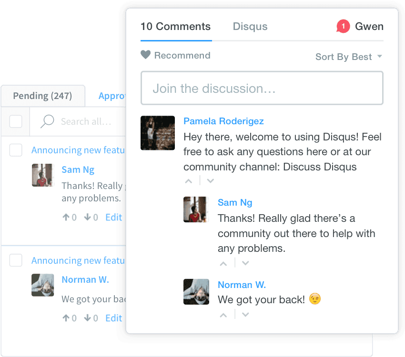The height and width of the screenshot is (357, 405).
Task: Edit Norman W.'s pending comment
Action: pyautogui.click(x=114, y=318)
